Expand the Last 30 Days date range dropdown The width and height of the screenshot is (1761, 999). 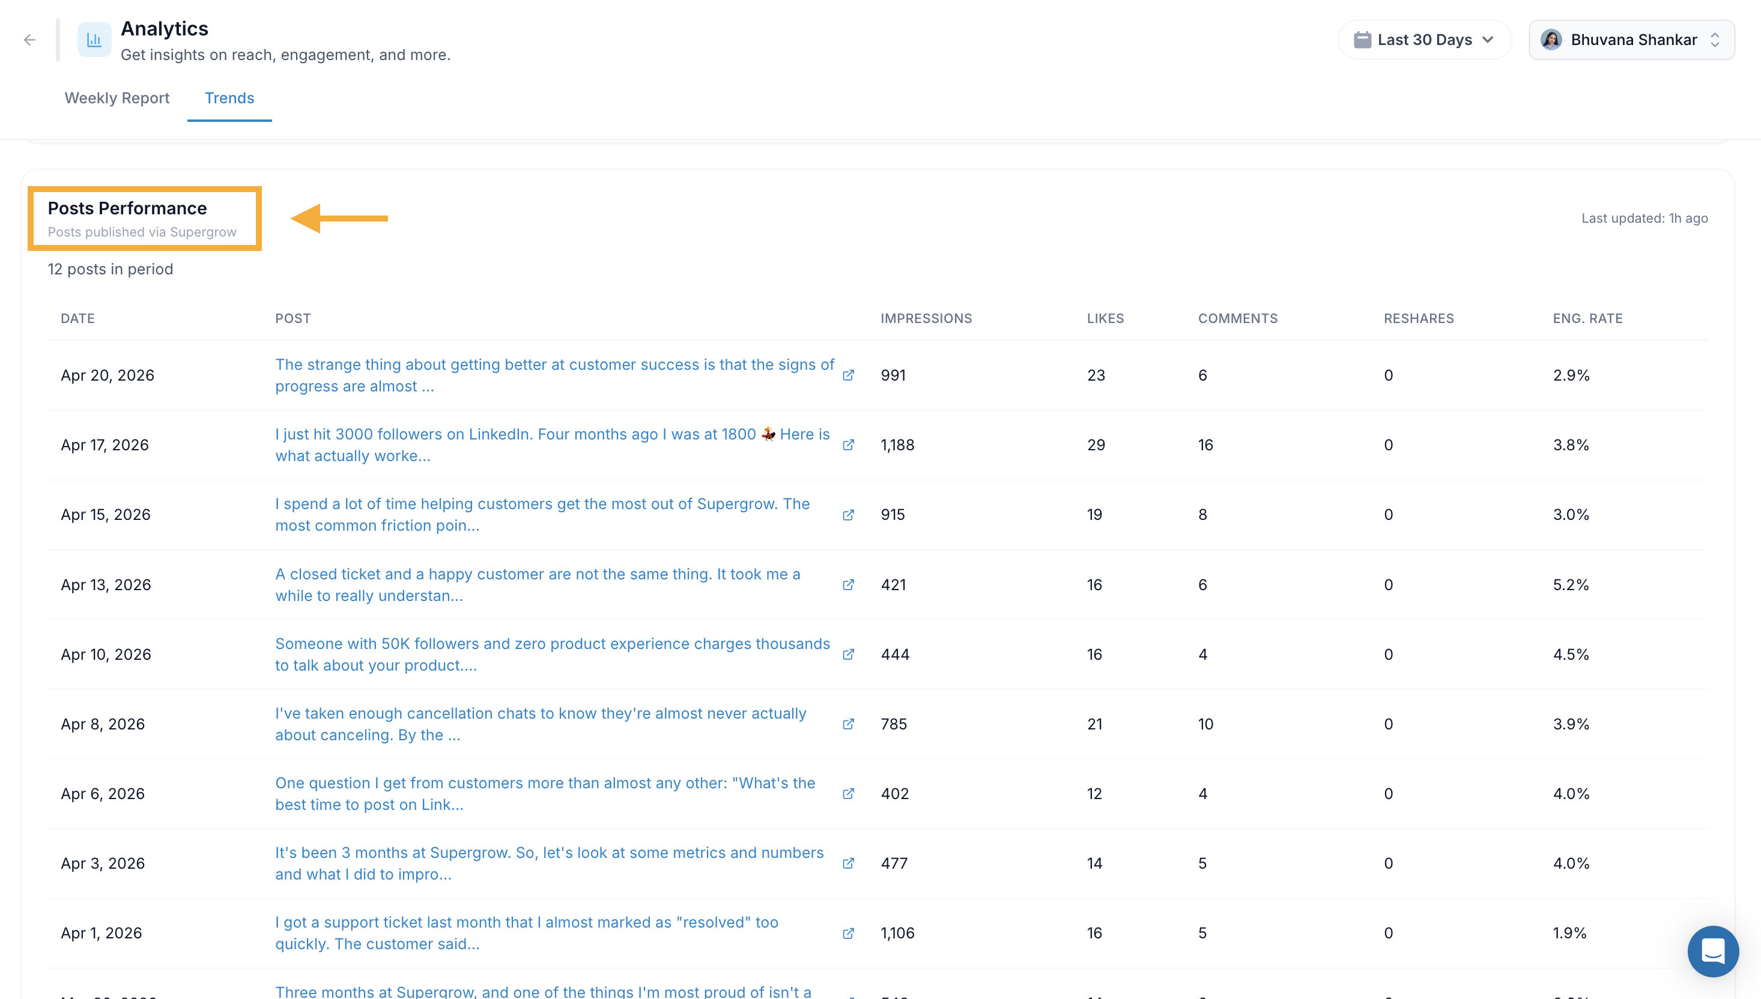point(1425,40)
